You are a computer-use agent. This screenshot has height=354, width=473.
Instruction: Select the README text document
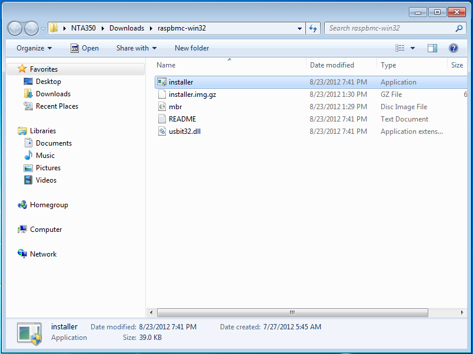coord(311,119)
